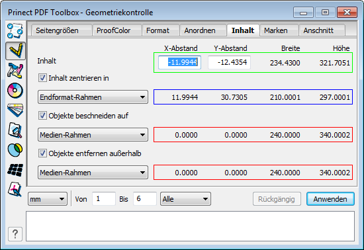Click the Endformat X value 11.9944
364x250 pixels.
pos(185,97)
